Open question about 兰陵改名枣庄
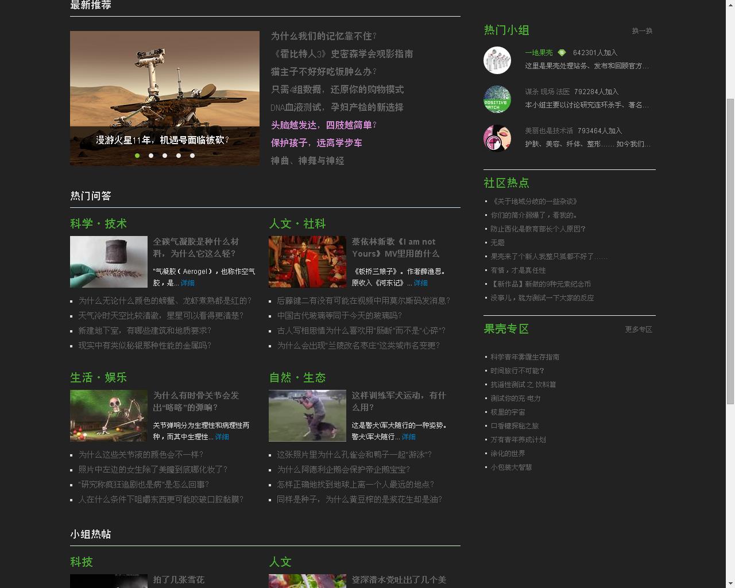The height and width of the screenshot is (588, 735). (x=358, y=346)
